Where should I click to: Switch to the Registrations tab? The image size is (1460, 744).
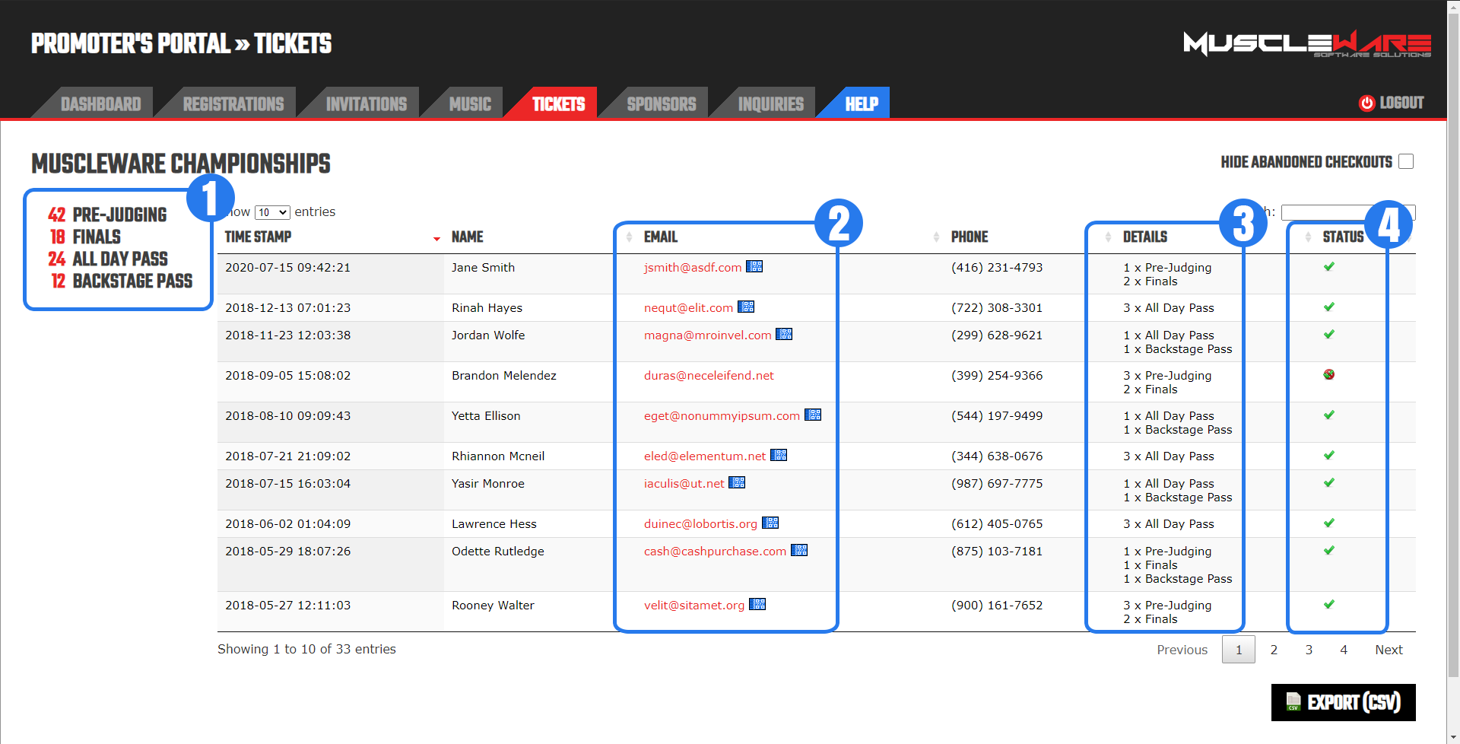(x=233, y=104)
